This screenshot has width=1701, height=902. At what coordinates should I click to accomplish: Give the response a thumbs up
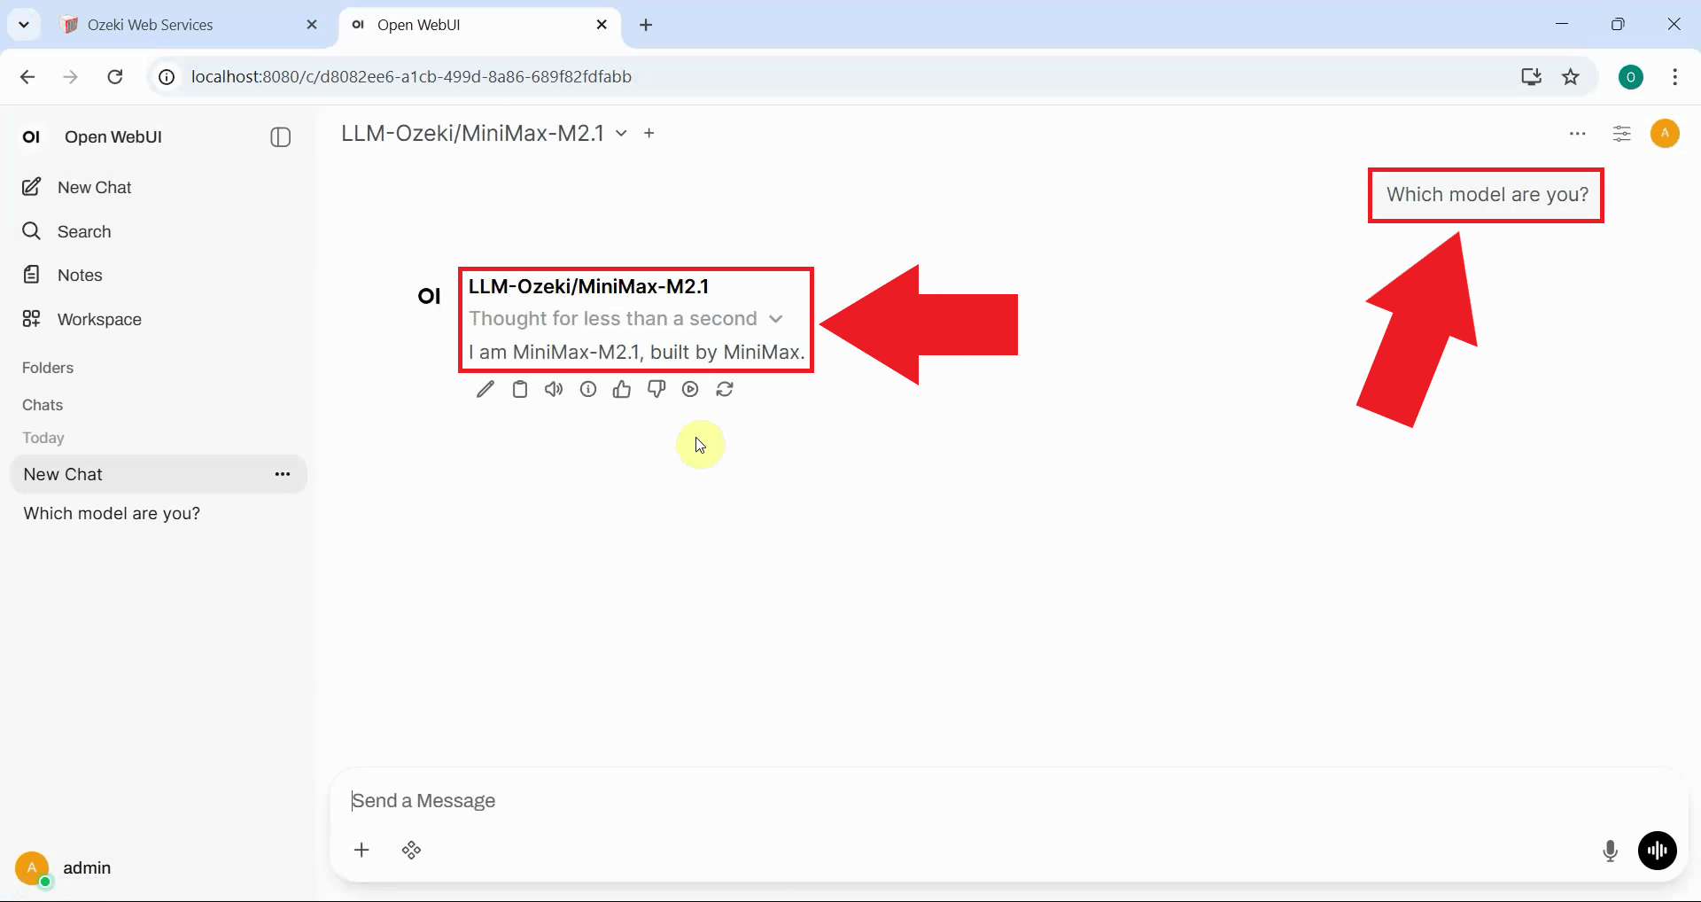coord(622,389)
